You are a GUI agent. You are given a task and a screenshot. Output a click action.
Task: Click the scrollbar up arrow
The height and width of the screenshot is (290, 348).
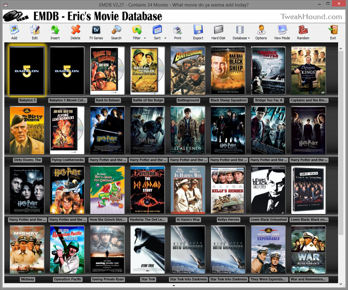(341, 49)
